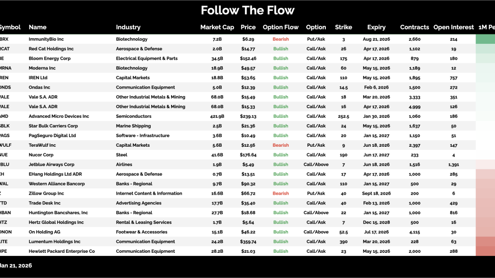495x278 pixels.
Task: Click the Bearish label in TeraWulf row
Action: (x=280, y=145)
